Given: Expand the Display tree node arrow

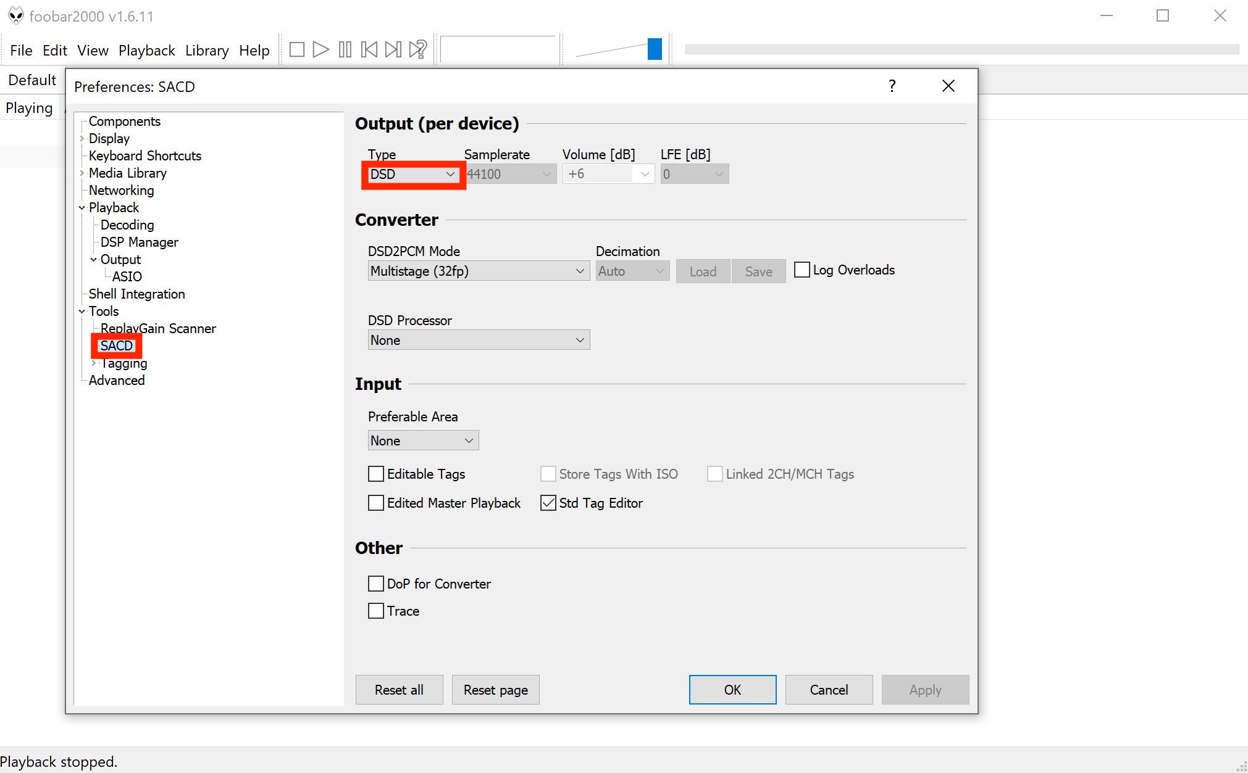Looking at the screenshot, I should pyautogui.click(x=82, y=139).
